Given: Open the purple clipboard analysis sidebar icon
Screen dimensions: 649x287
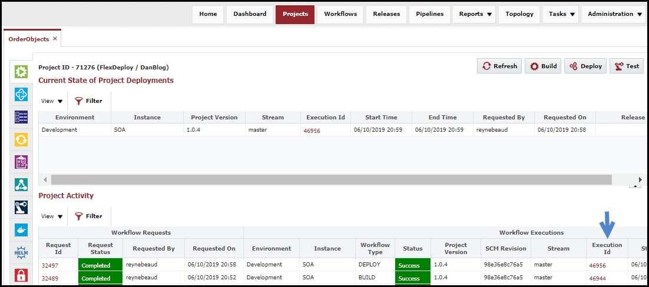Looking at the screenshot, I should point(21,162).
